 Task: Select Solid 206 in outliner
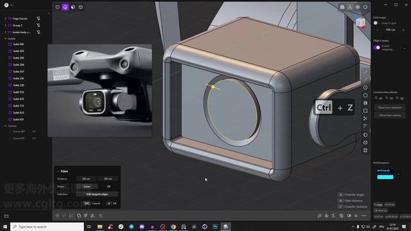tap(19, 65)
